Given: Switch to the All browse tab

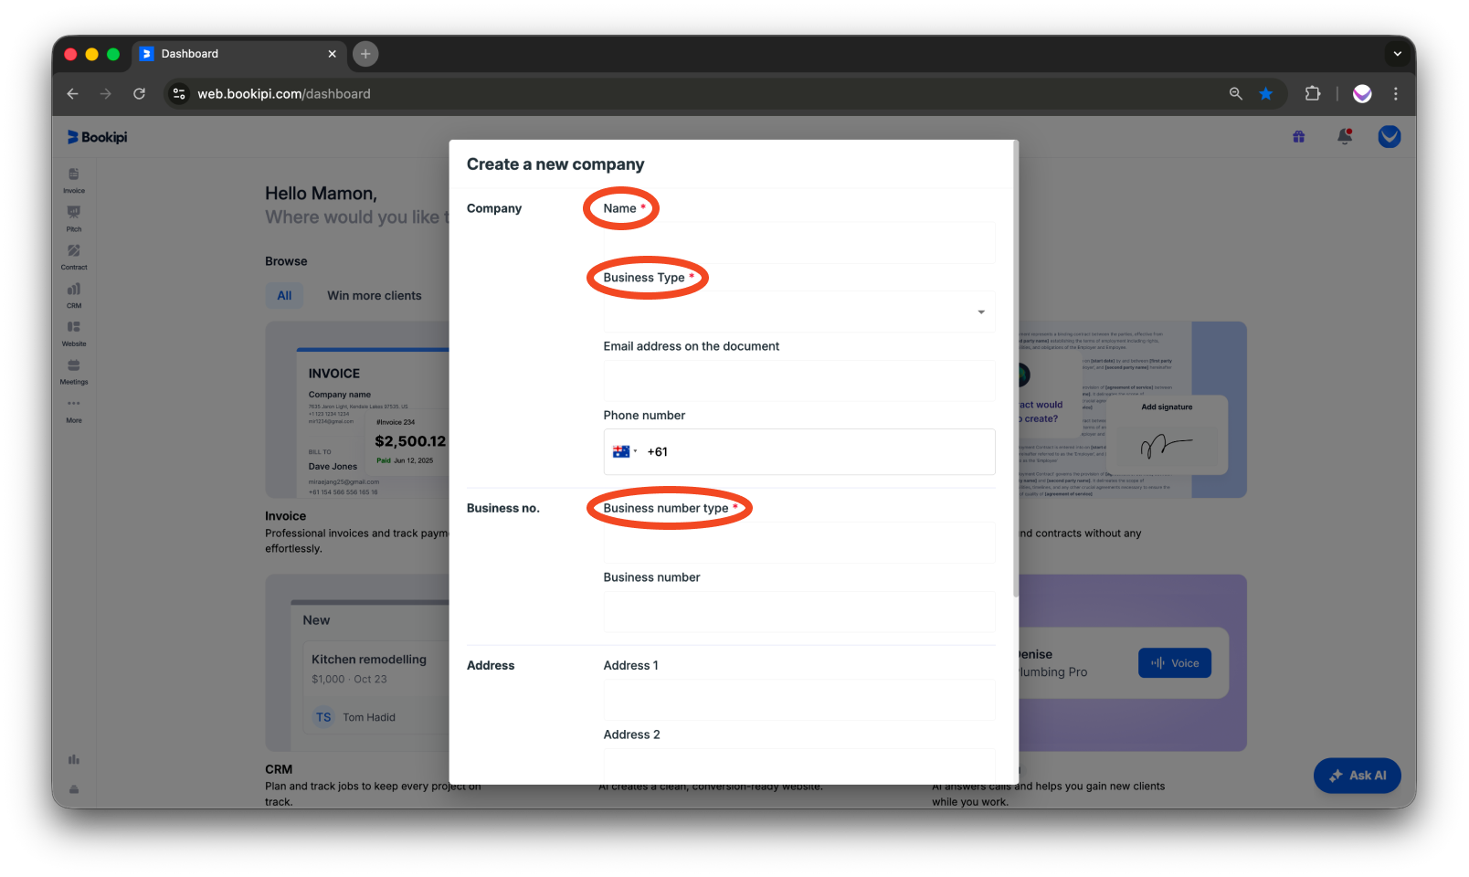Looking at the screenshot, I should coord(284,295).
